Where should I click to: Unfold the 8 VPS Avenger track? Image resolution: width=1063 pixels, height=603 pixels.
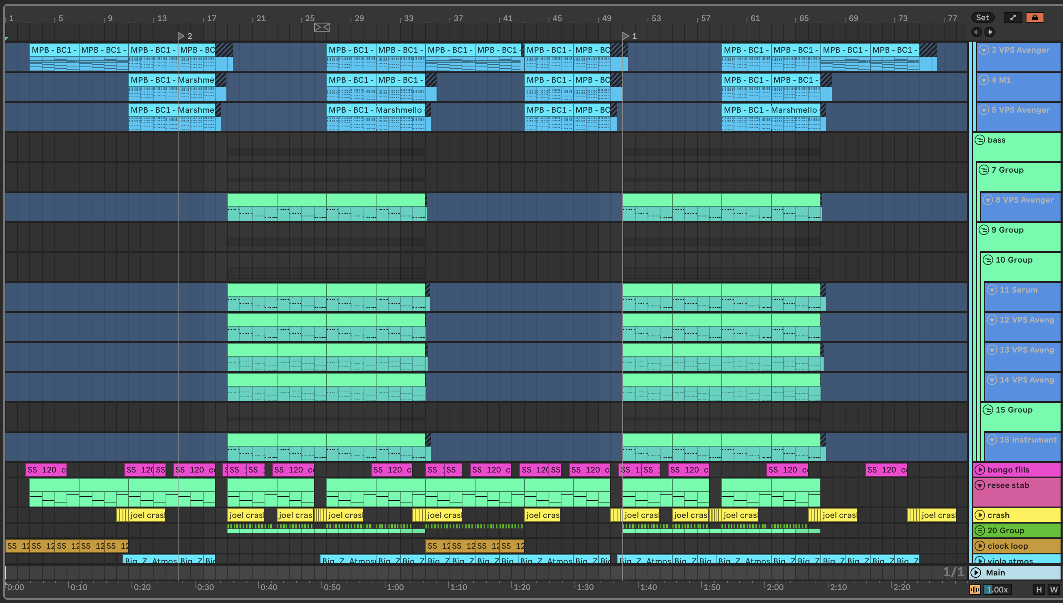point(988,200)
